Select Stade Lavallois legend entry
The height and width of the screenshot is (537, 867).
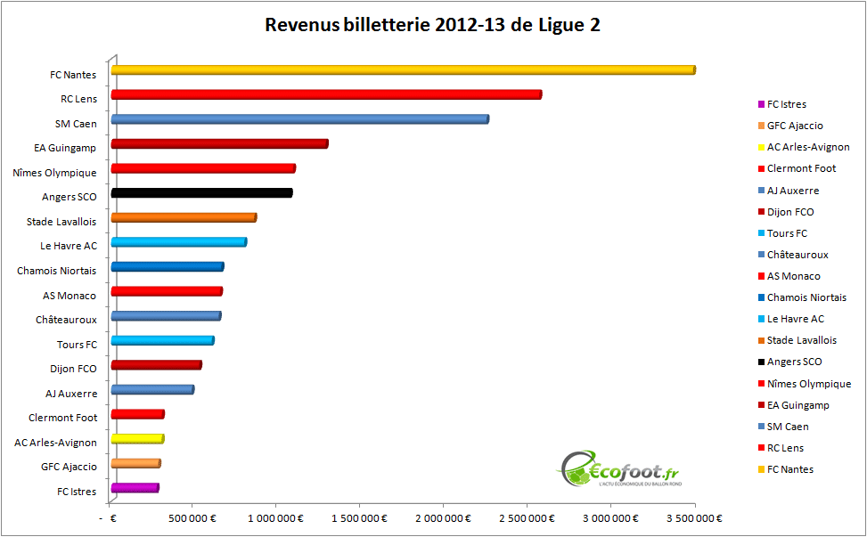tap(797, 340)
